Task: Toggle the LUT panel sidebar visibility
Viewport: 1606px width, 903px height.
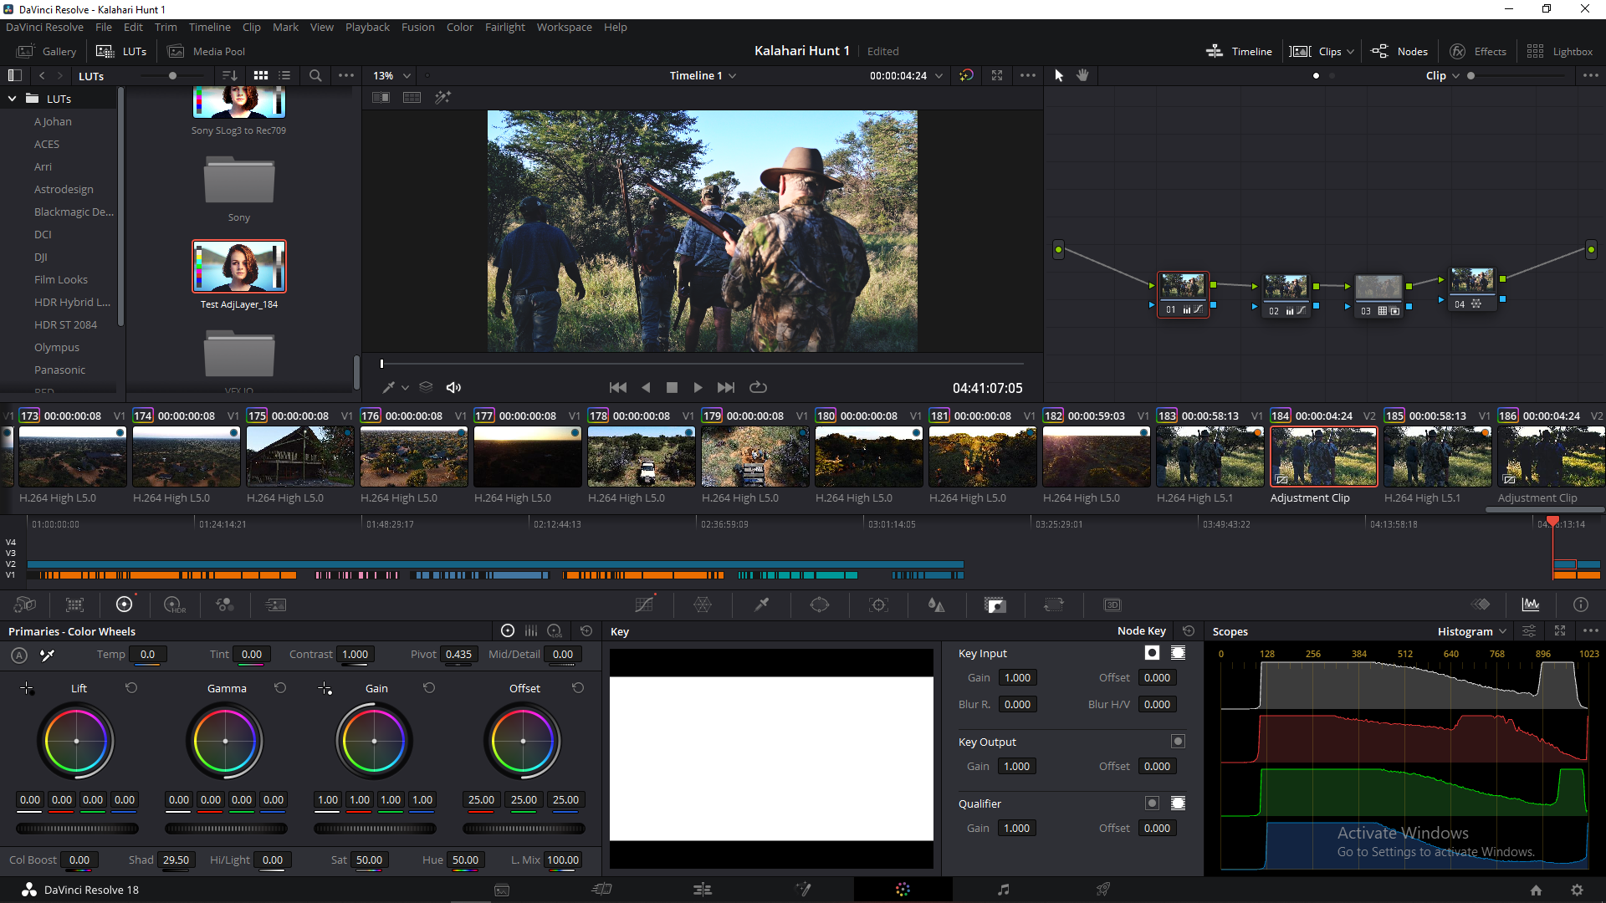Action: tap(14, 75)
